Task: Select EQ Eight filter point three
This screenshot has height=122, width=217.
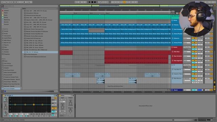Action: coord(34,105)
